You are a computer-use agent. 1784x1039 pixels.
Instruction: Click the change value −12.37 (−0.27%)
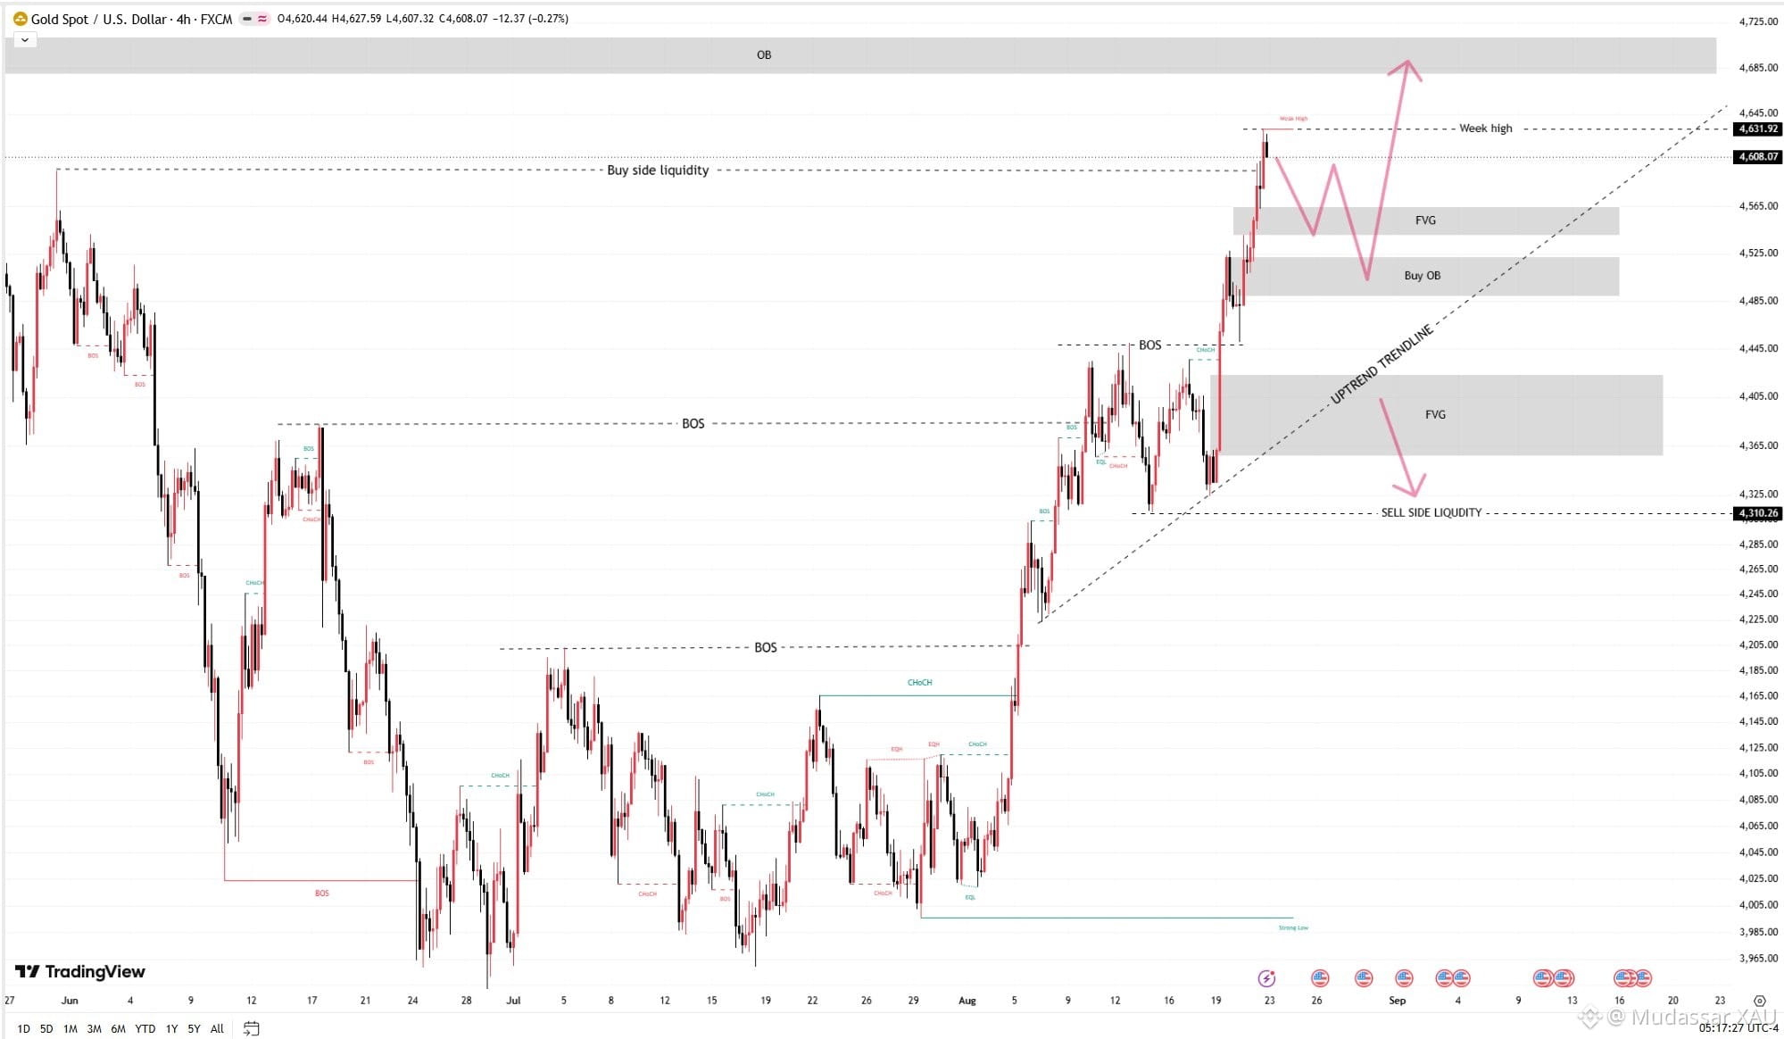(x=531, y=19)
